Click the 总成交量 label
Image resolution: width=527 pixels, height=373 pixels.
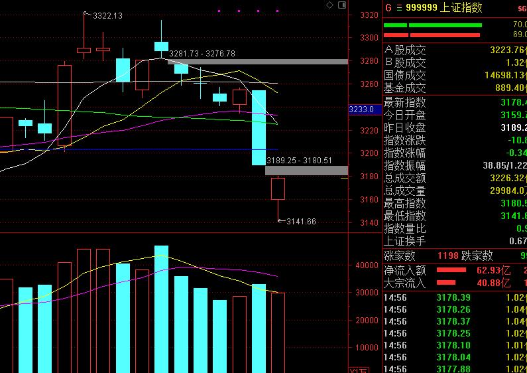pos(404,190)
